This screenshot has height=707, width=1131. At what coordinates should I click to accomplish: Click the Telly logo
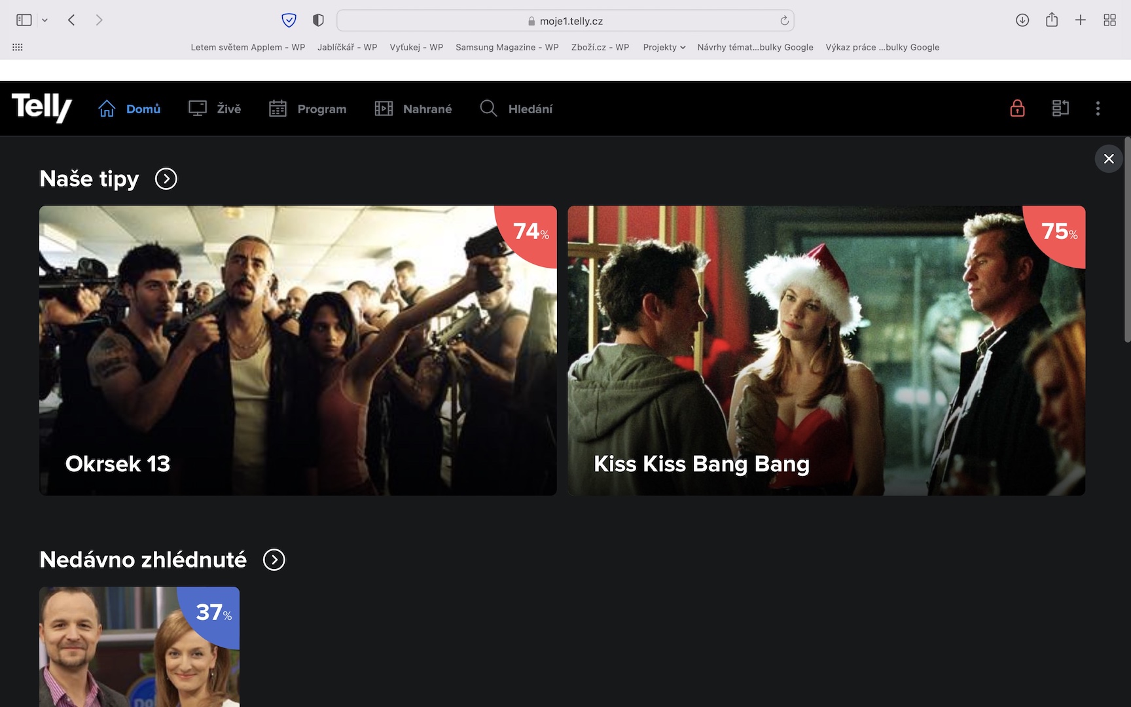click(x=42, y=108)
